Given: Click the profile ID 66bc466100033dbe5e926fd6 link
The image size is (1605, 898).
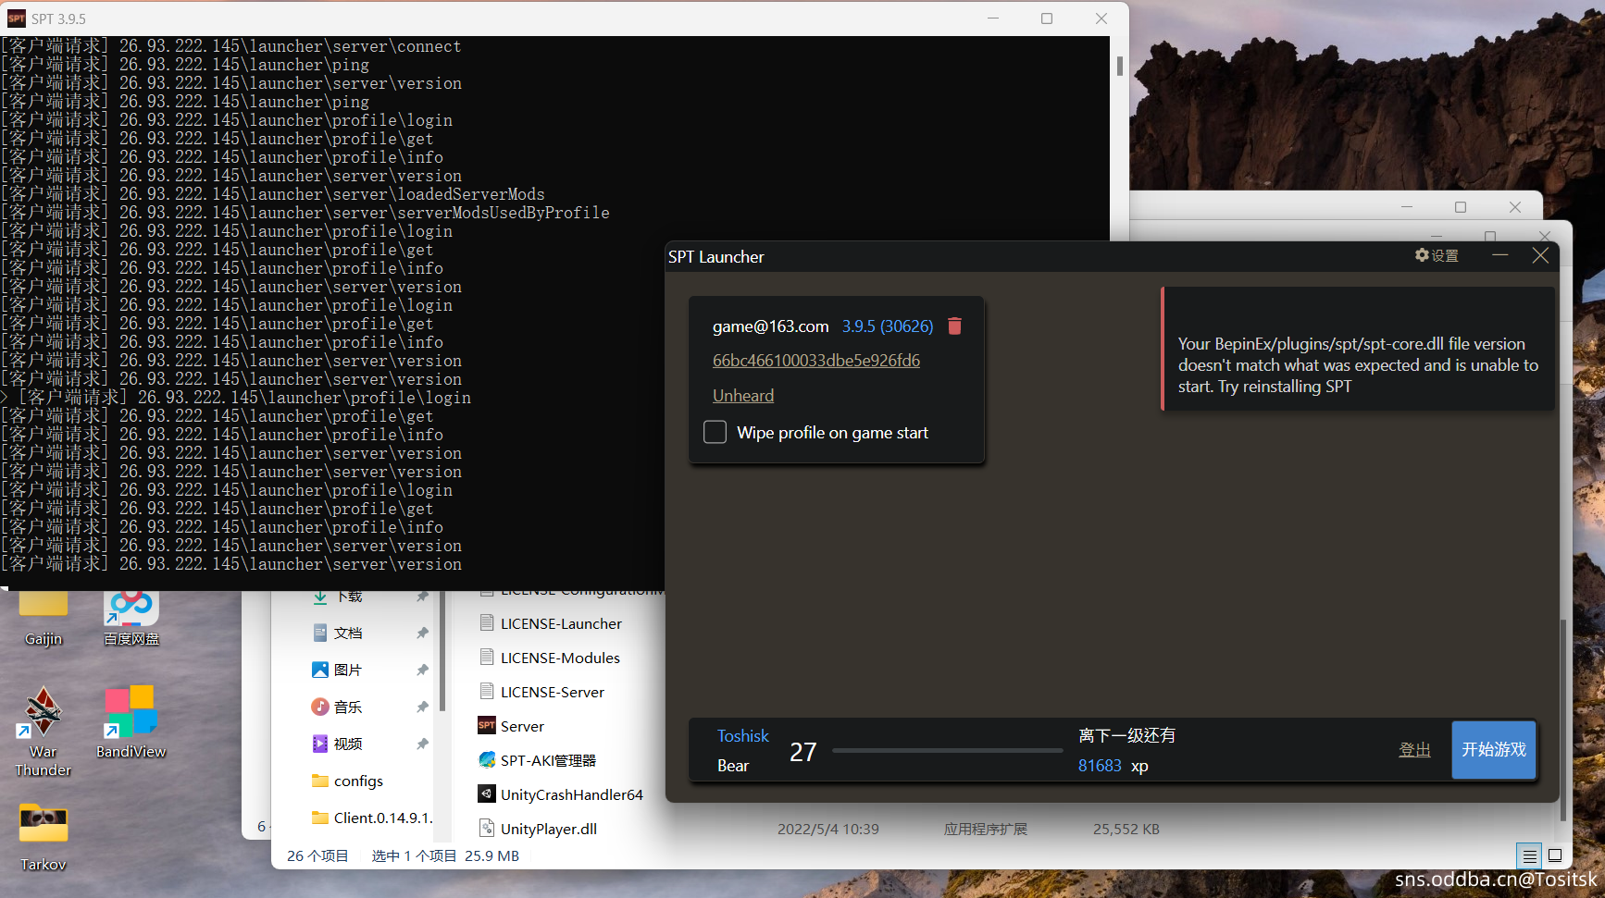Looking at the screenshot, I should [815, 361].
